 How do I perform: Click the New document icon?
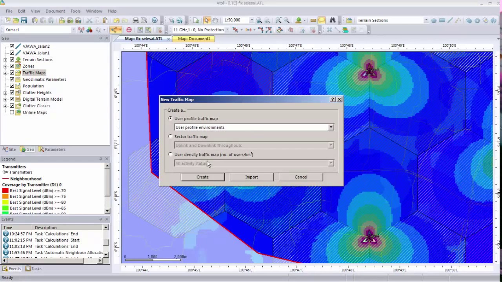(7, 20)
